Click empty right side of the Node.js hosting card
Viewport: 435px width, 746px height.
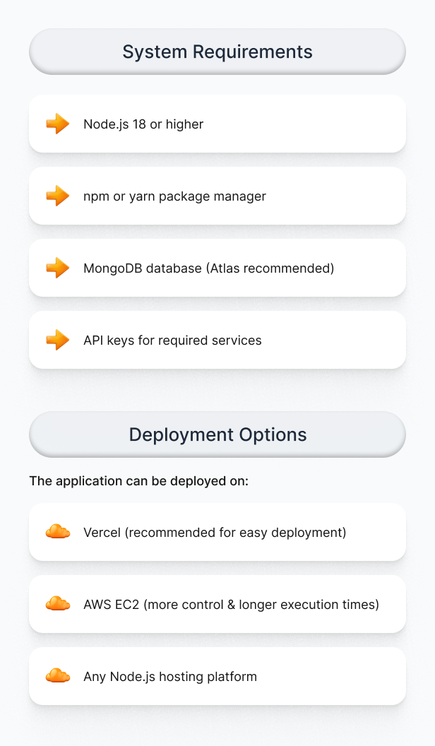339,676
